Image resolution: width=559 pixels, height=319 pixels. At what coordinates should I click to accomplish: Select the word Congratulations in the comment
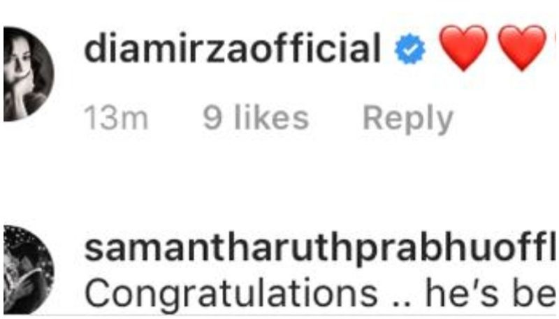point(231,295)
